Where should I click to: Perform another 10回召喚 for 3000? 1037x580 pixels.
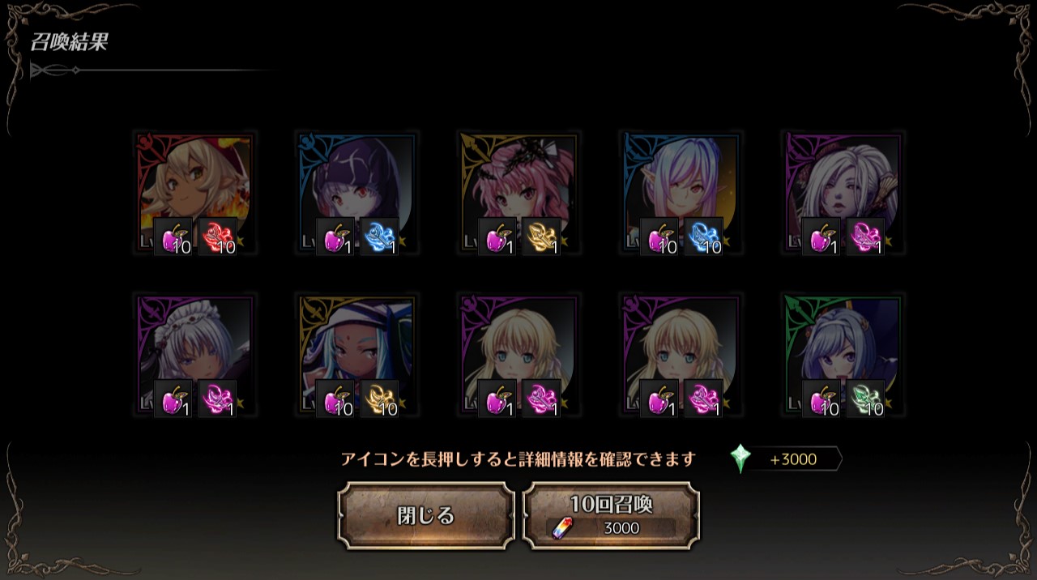pos(611,516)
